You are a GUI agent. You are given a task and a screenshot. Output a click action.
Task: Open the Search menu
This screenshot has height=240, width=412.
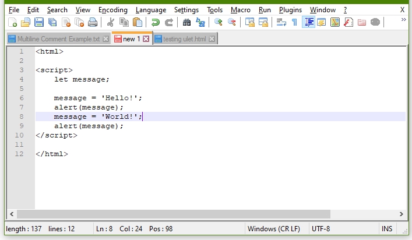point(57,10)
